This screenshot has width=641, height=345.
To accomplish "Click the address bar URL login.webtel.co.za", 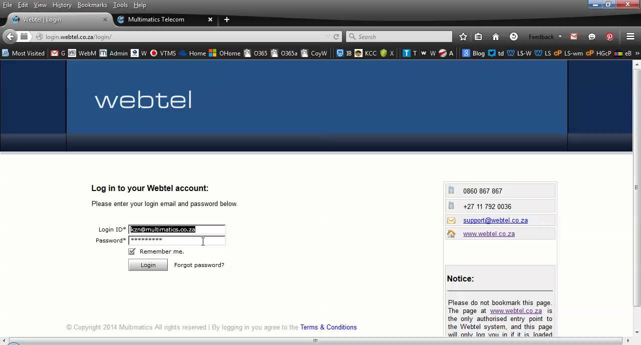I will [79, 36].
